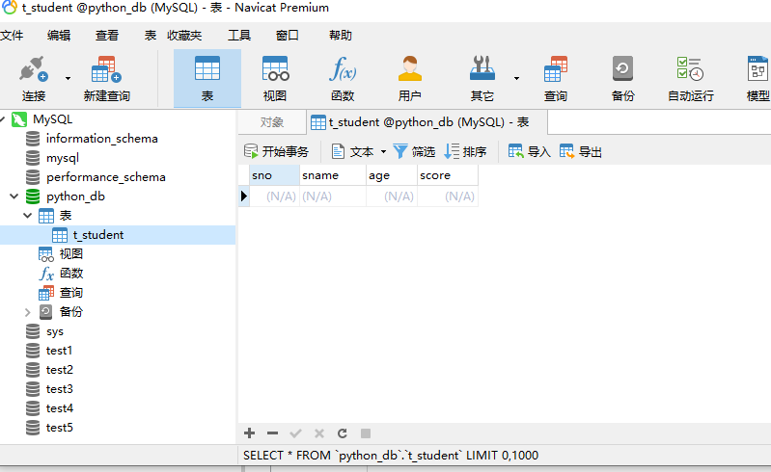The width and height of the screenshot is (771, 472).
Task: Click the score cell showing (N/A)
Action: tap(448, 197)
